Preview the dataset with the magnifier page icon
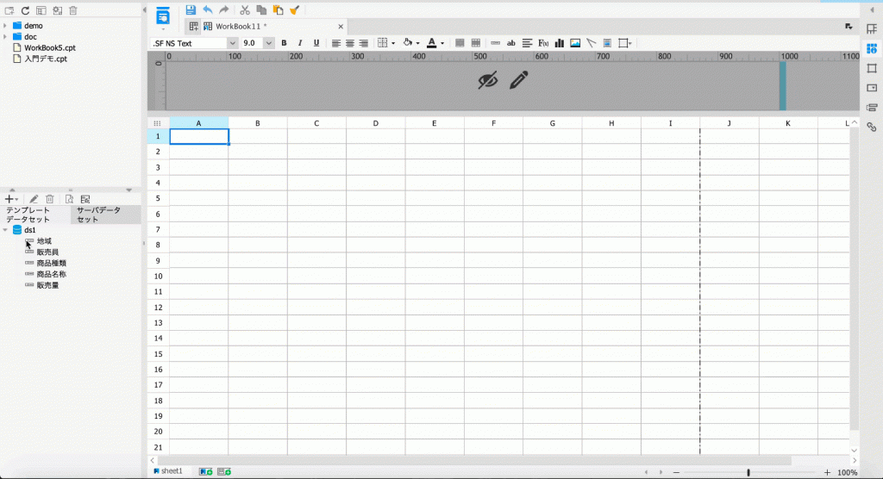The height and width of the screenshot is (479, 883). pyautogui.click(x=69, y=199)
